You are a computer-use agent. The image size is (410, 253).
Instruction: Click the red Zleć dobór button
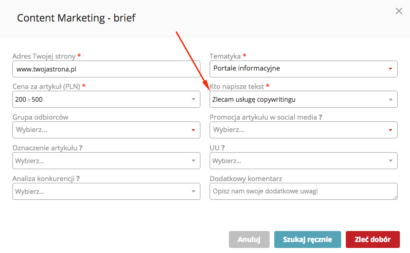pos(372,240)
